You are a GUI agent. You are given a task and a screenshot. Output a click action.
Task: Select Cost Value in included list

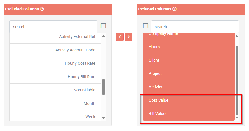coord(189,100)
